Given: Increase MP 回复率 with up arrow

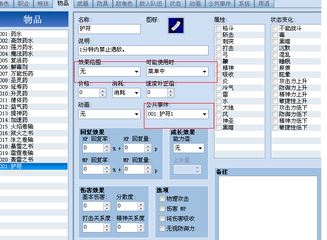Looking at the screenshot, I should [x=107, y=167].
